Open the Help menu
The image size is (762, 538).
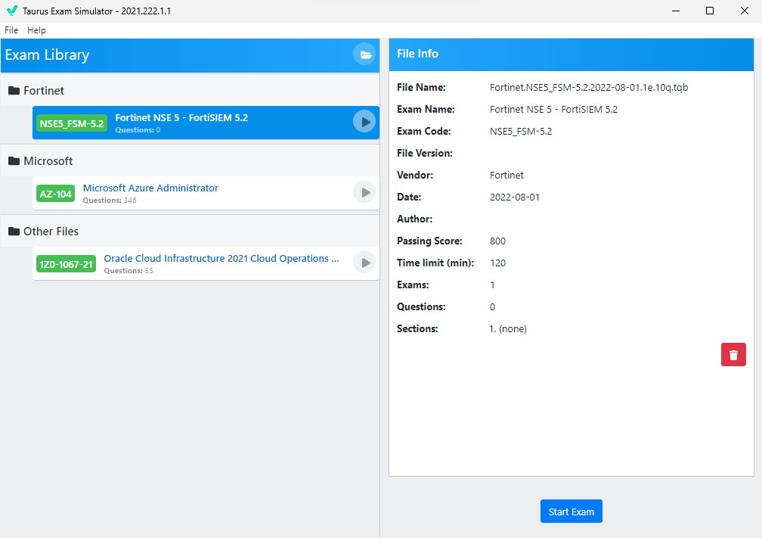point(36,30)
